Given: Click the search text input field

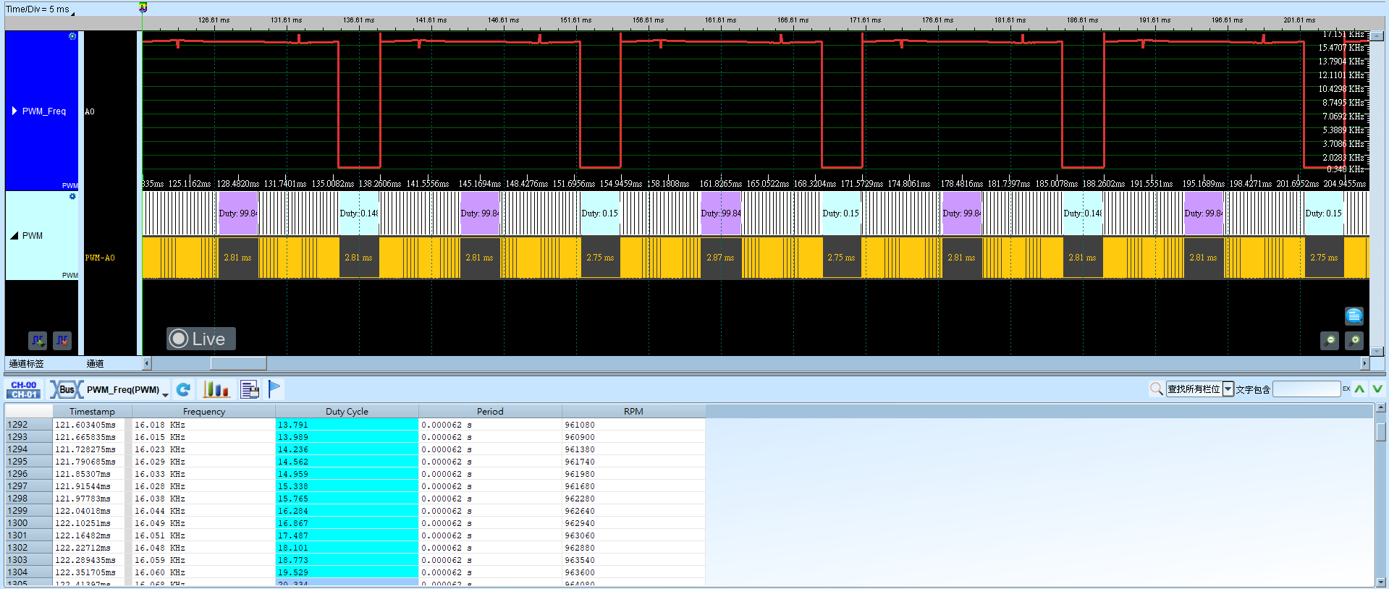Looking at the screenshot, I should click(1306, 389).
